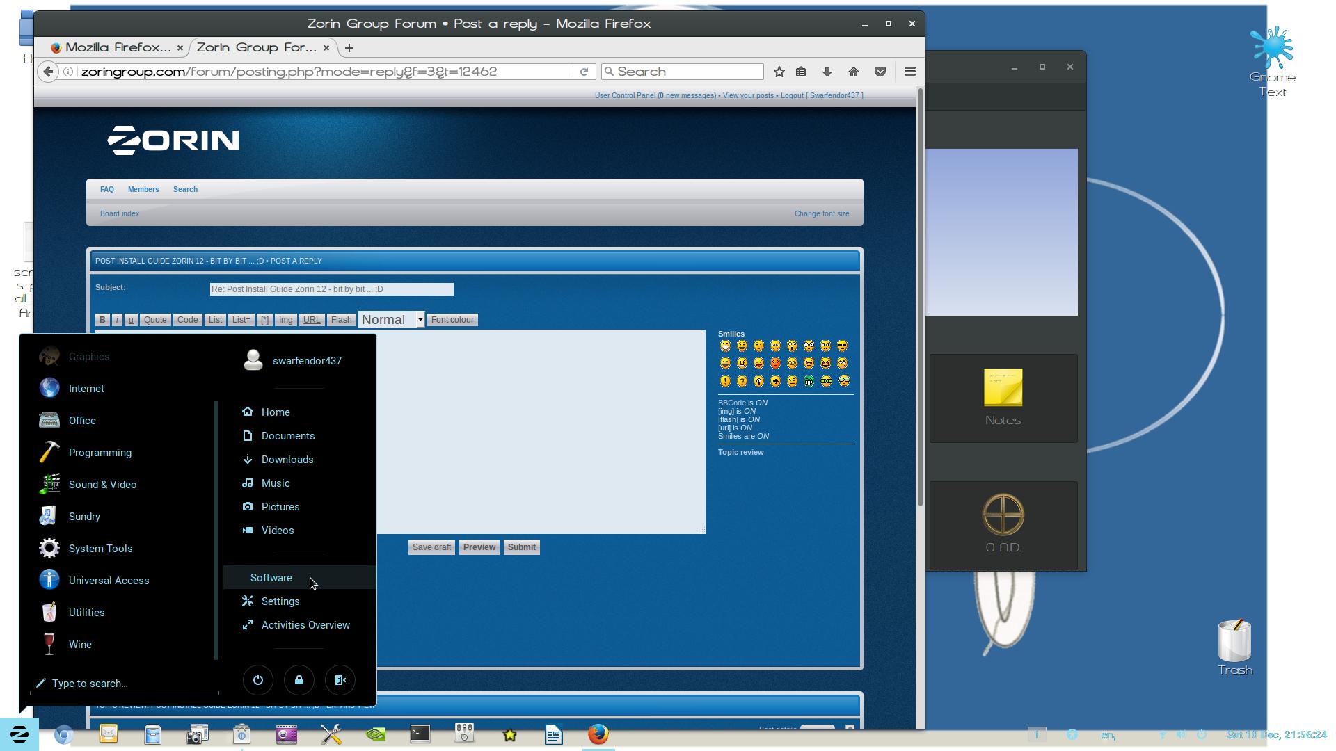Click the Pocket icon in toolbar
This screenshot has width=1336, height=751.
point(880,72)
